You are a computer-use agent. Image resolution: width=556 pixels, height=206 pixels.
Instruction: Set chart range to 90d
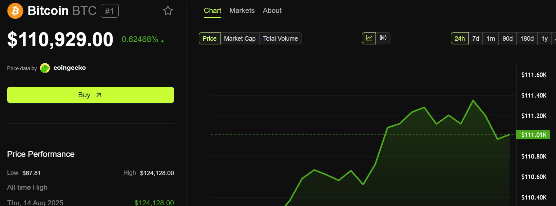tap(507, 38)
